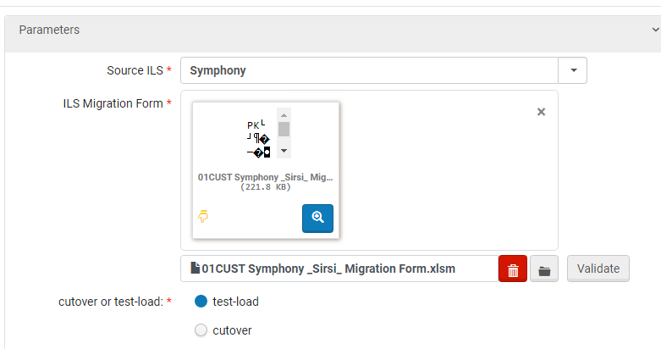Click the document icon before the xlsm filename

[195, 269]
